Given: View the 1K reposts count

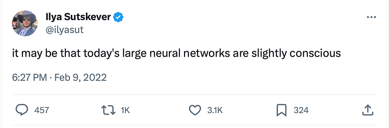Looking at the screenshot, I should [125, 110].
